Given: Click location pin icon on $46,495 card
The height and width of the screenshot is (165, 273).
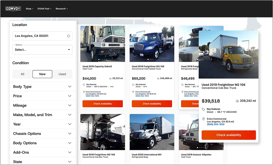Looking at the screenshot, I should coord(182,92).
